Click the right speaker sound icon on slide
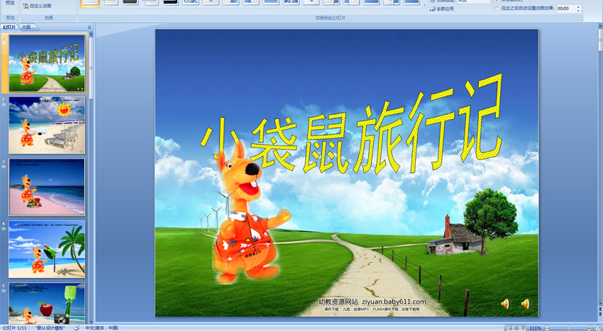This screenshot has height=331, width=603. tap(526, 304)
